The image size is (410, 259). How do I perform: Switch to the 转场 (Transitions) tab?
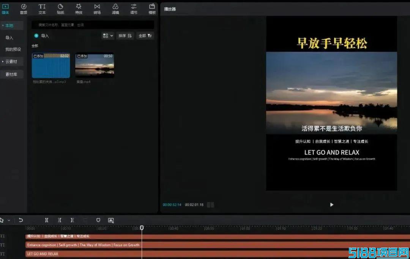[x=97, y=9]
